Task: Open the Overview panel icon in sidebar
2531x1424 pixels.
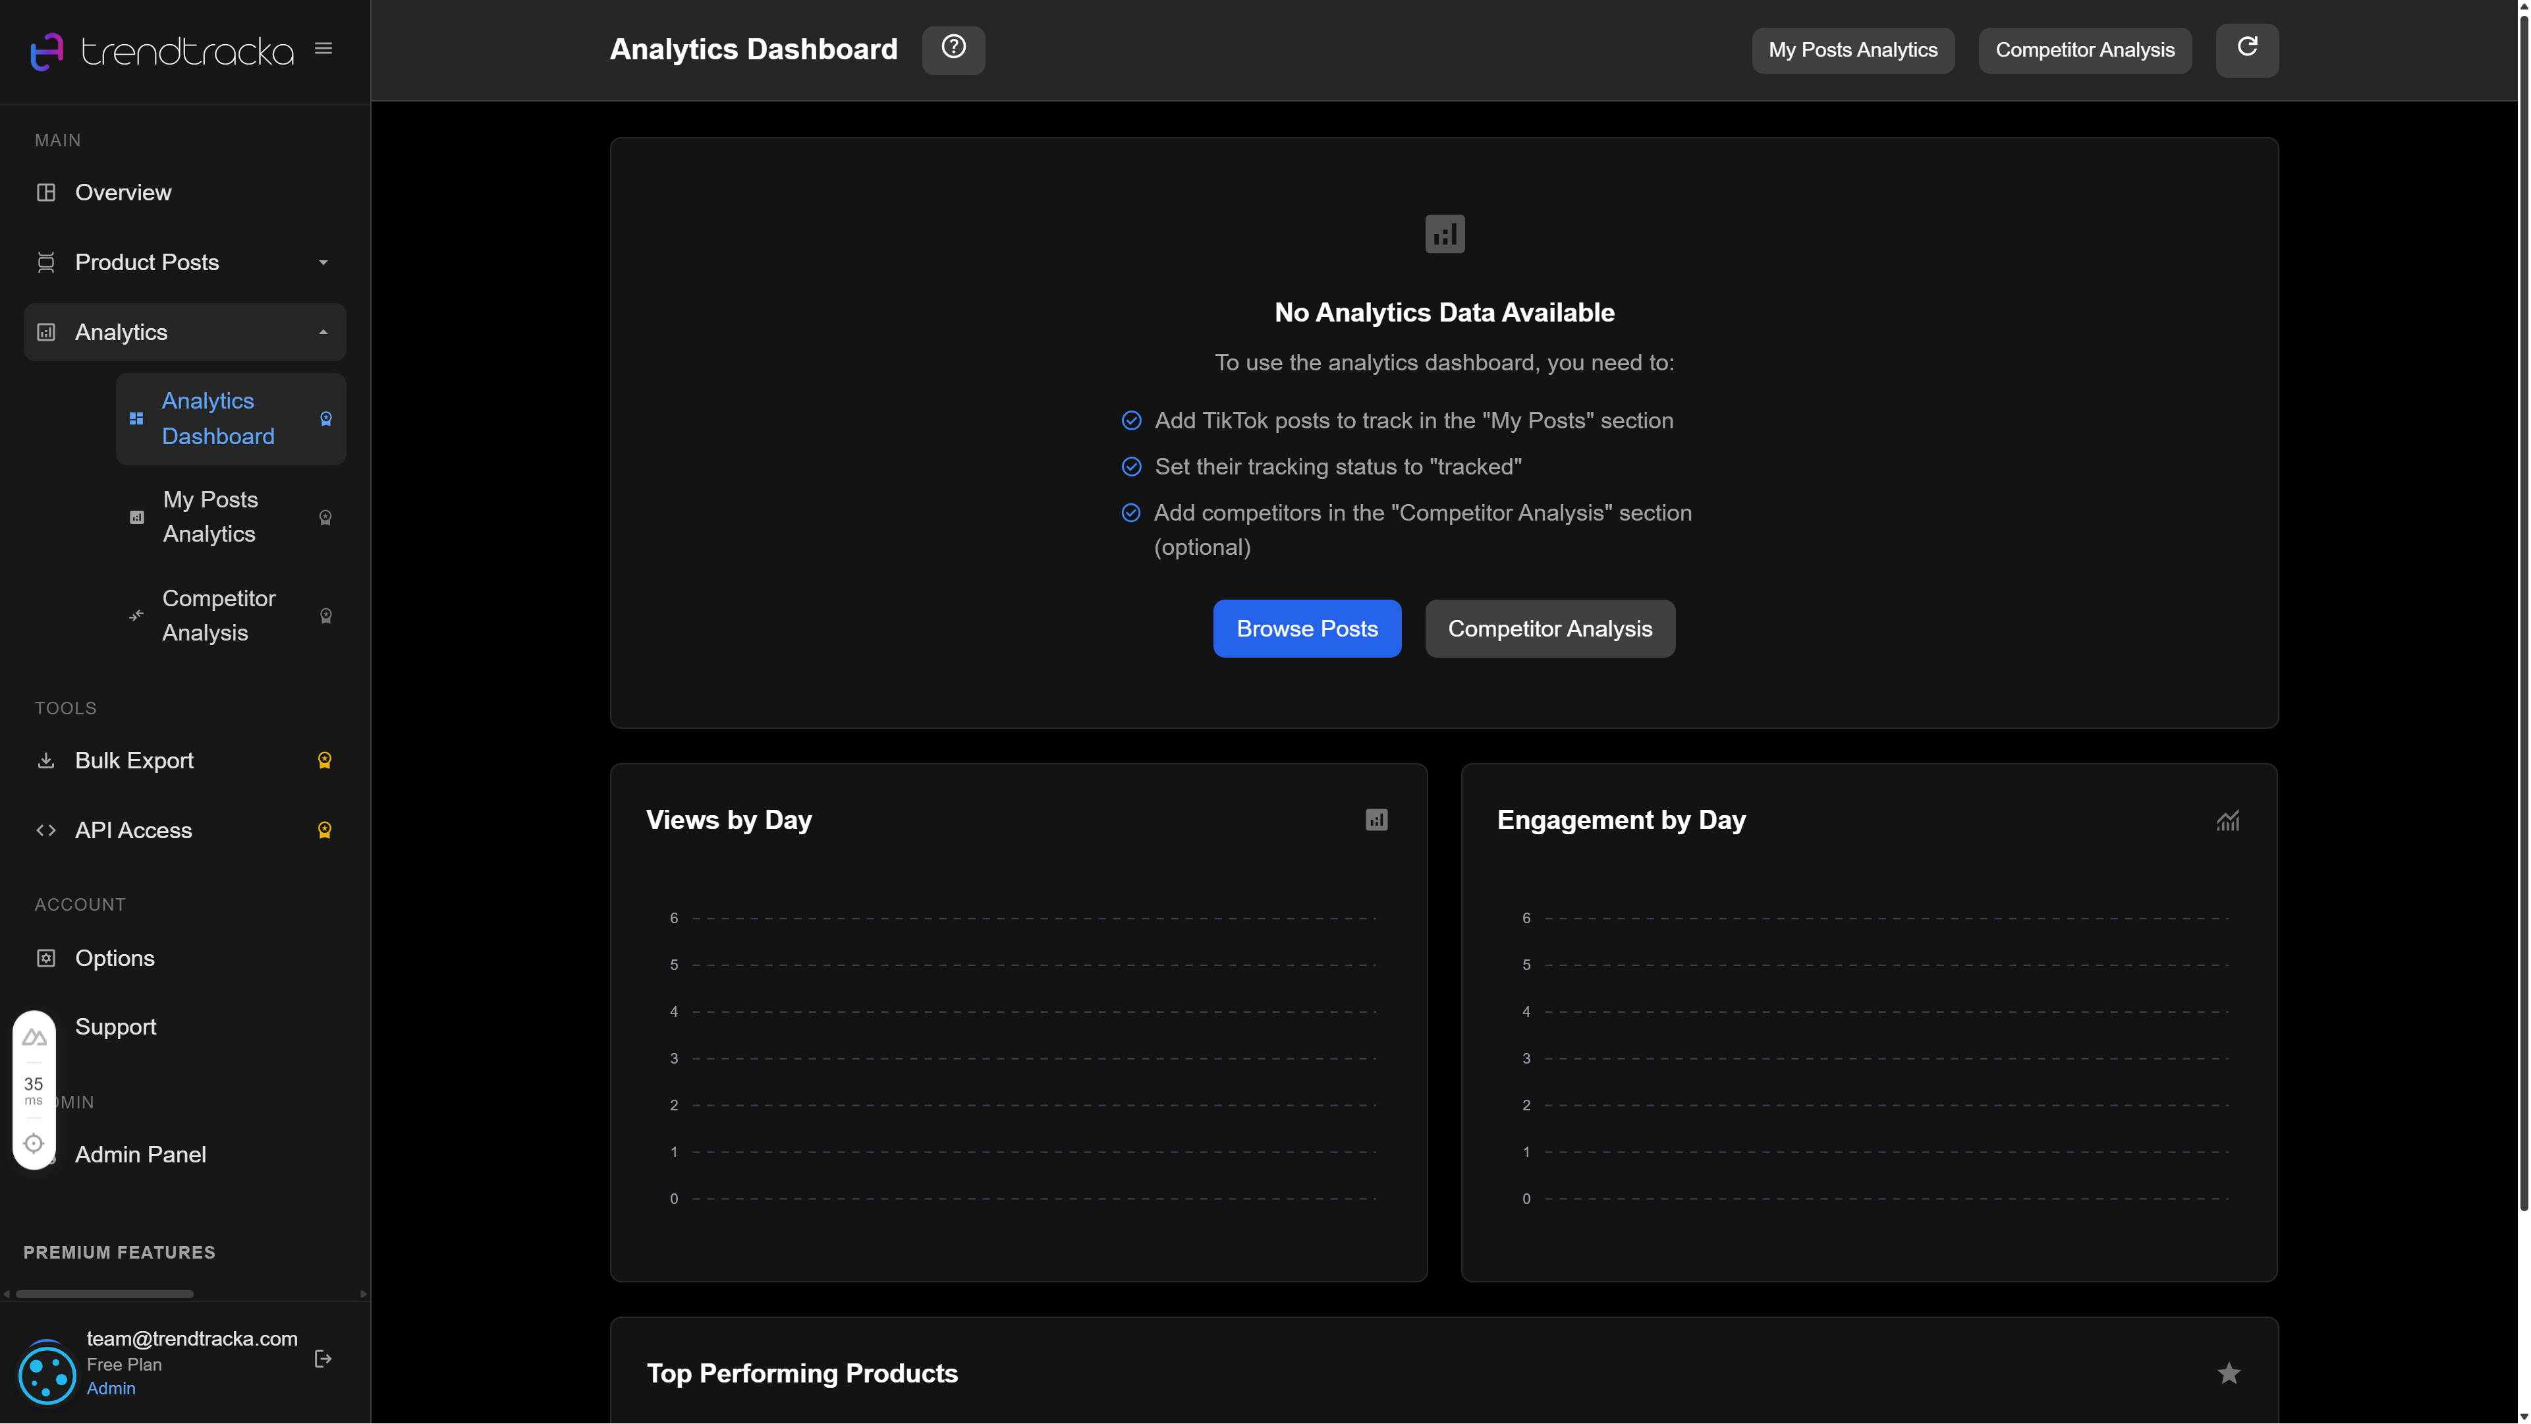Action: click(x=46, y=192)
